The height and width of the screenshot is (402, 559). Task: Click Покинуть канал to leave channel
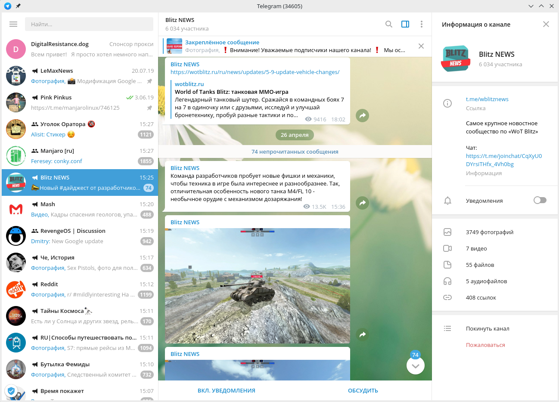[488, 328]
